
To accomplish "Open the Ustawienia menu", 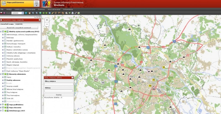I will 68,9.
